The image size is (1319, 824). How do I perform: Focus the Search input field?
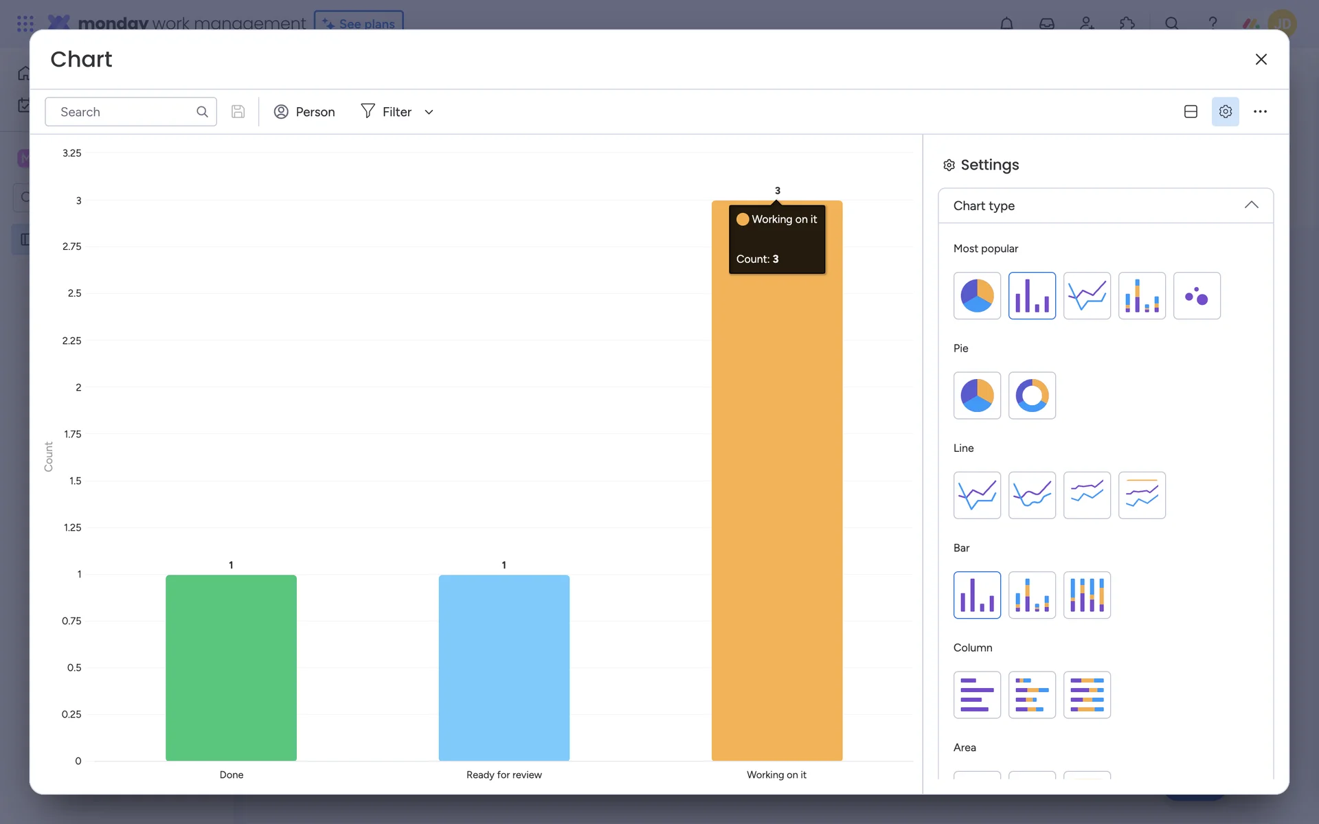(x=124, y=112)
